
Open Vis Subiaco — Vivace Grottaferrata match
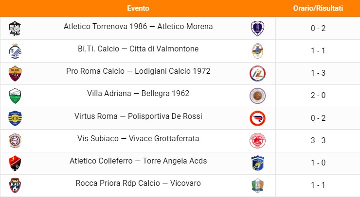[138, 138]
